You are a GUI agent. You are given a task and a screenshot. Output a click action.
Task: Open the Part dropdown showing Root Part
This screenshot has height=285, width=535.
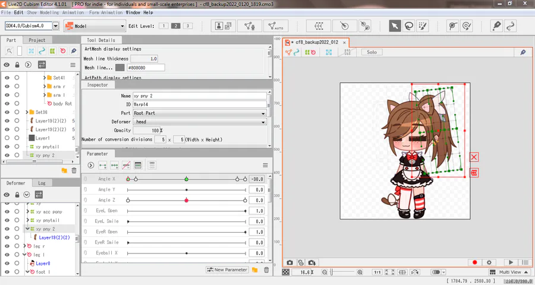[200, 113]
